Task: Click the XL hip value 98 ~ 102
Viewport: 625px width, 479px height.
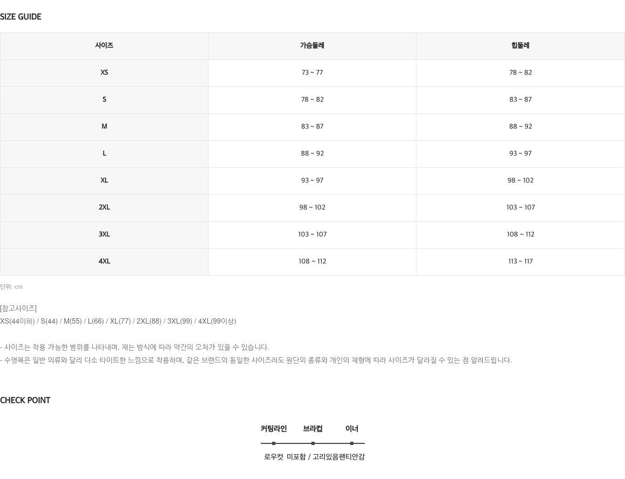Action: [x=520, y=180]
